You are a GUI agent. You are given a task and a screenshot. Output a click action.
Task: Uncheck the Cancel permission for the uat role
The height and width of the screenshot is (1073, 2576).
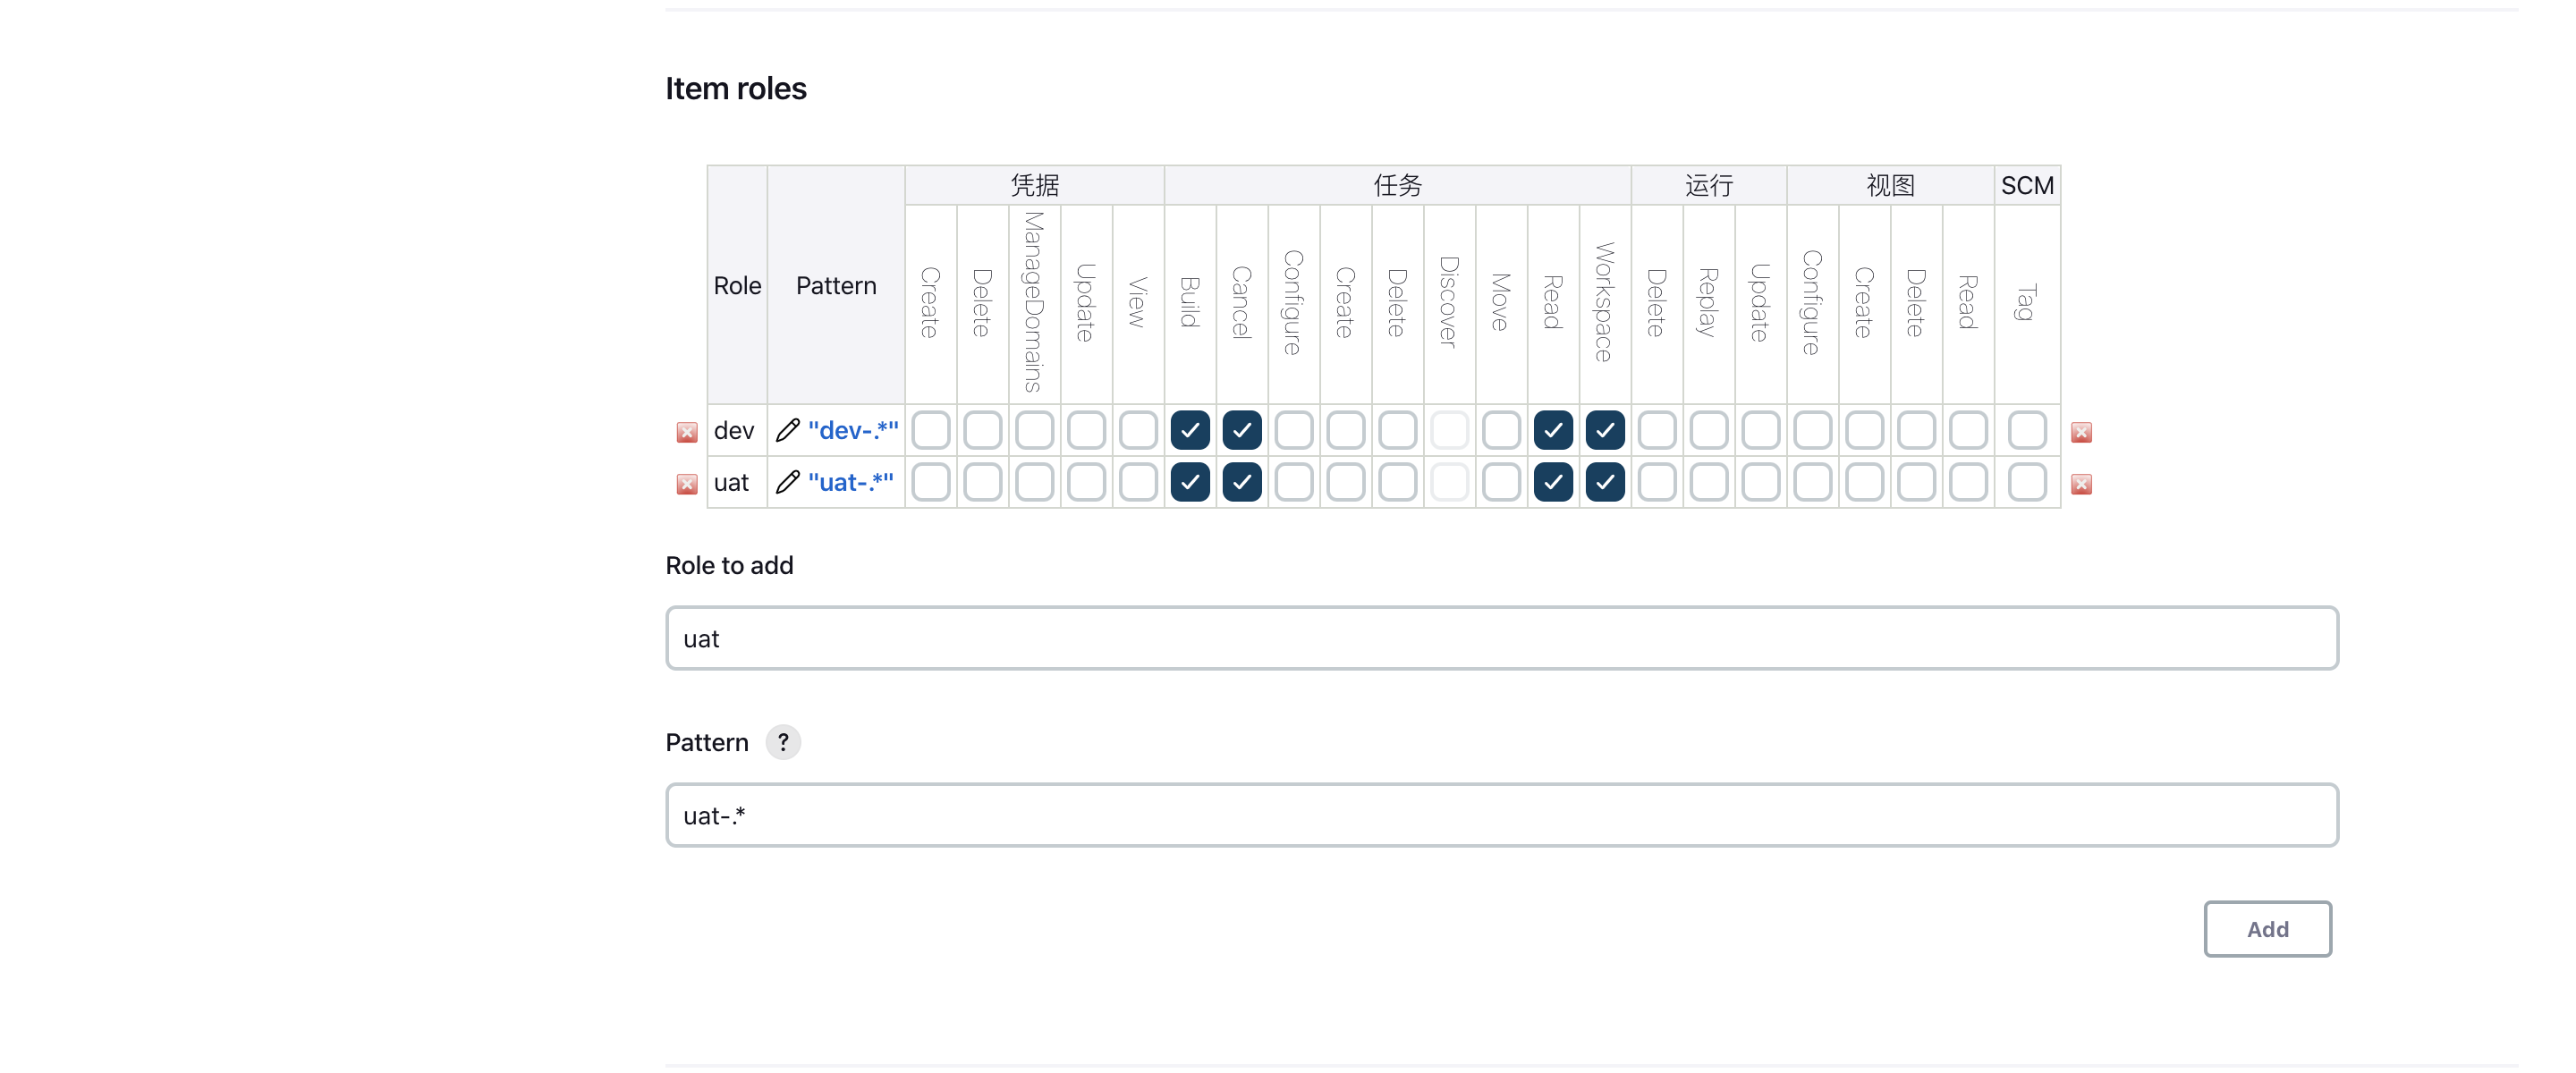1241,482
